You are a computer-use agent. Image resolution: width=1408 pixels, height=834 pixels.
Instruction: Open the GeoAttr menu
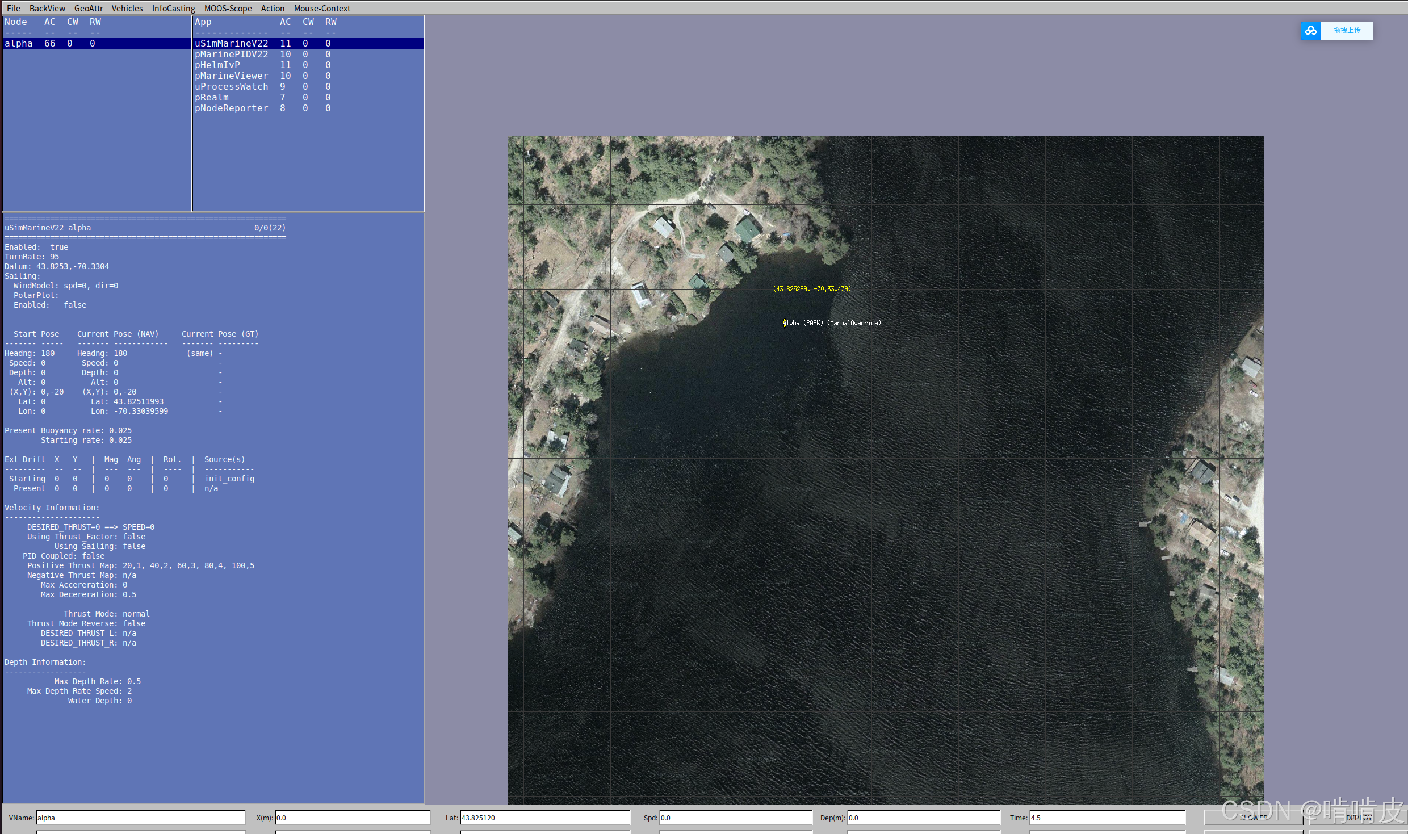click(89, 9)
